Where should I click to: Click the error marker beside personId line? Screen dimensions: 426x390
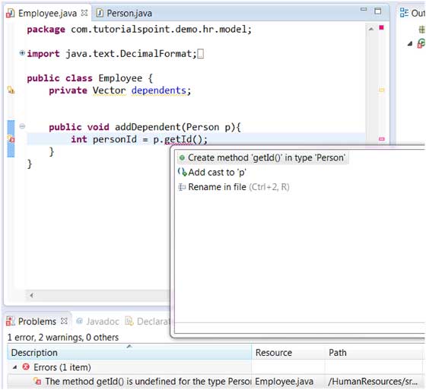pyautogui.click(x=11, y=139)
